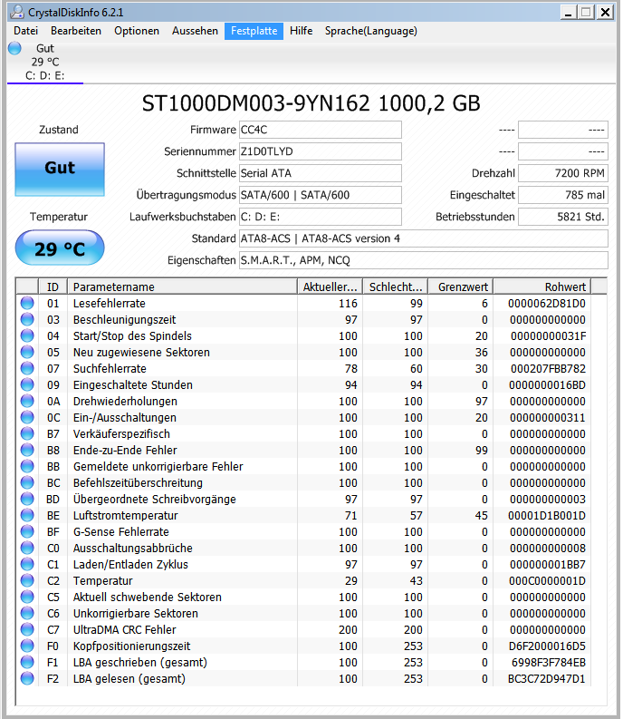Click the Grenzwert column header
The width and height of the screenshot is (623, 719).
point(460,287)
